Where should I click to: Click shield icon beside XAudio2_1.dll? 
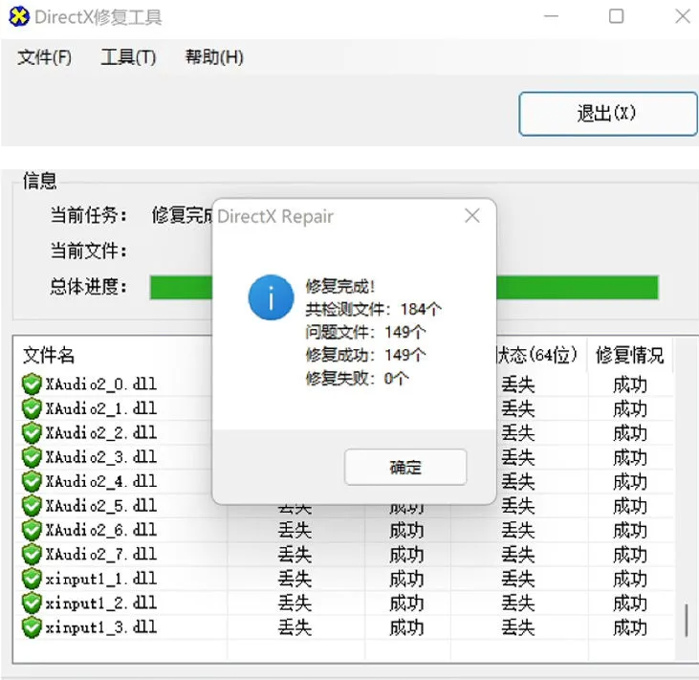32,408
